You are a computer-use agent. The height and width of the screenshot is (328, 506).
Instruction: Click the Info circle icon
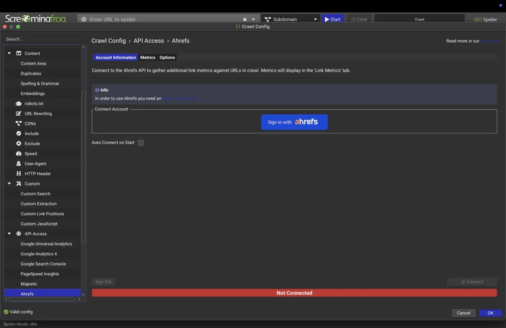(97, 90)
